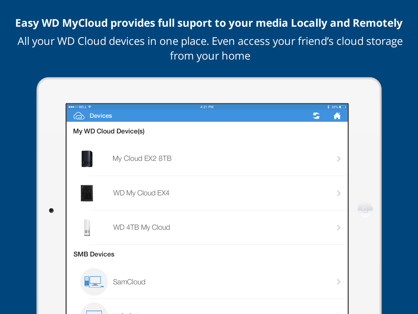Choose the 'WD 4TB My Cloud' text
Viewport: 418px width, 314px height.
coord(142,227)
